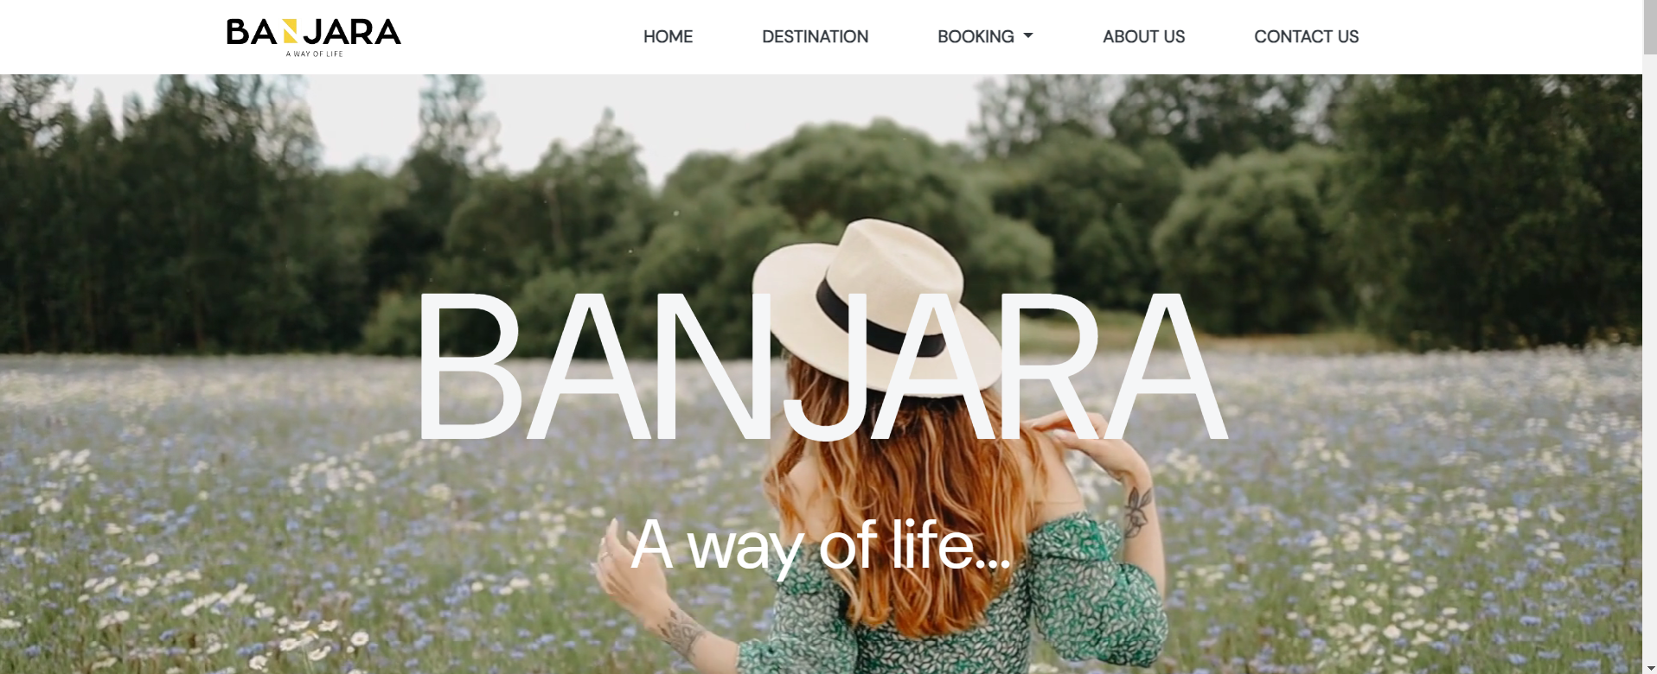Open the ABOUT US page
The image size is (1657, 674).
coord(1143,36)
